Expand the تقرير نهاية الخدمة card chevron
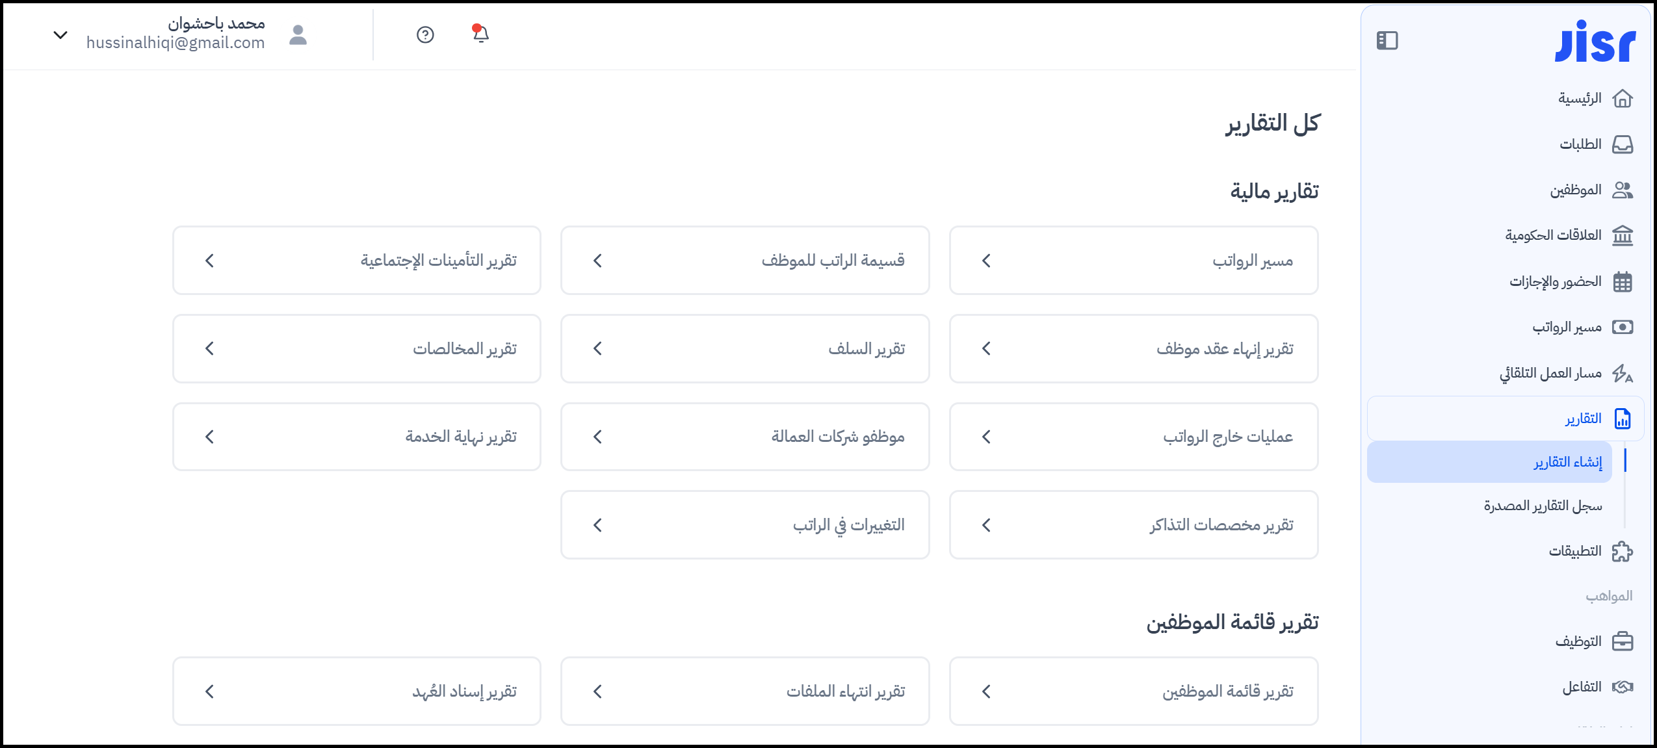This screenshot has height=748, width=1657. click(x=209, y=437)
